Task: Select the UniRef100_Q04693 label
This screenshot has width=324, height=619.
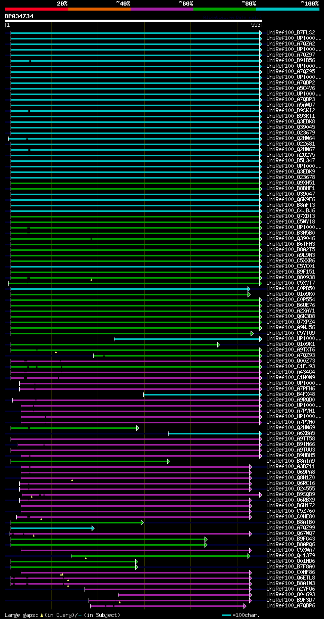Action: [x=291, y=595]
